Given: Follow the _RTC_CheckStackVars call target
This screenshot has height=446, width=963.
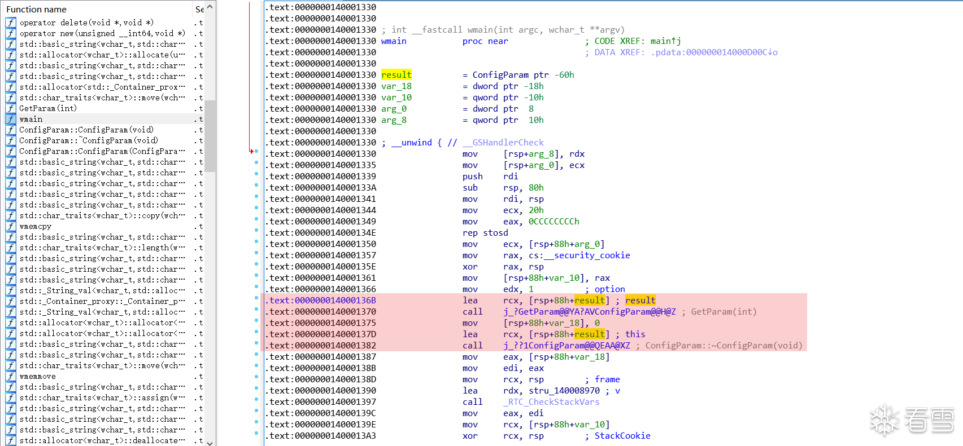Looking at the screenshot, I should tap(551, 402).
